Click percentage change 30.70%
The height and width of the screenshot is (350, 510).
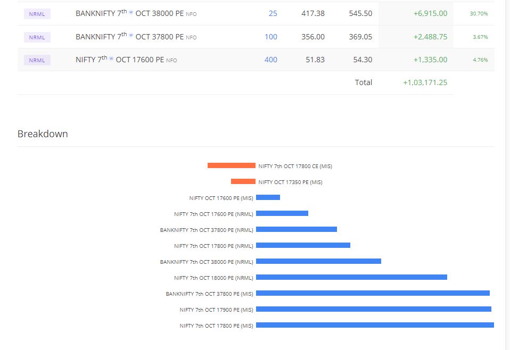[x=479, y=14]
